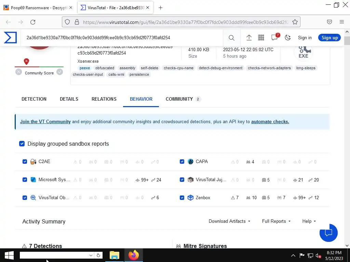Click the VirusTotal Observer icon

pos(33,198)
